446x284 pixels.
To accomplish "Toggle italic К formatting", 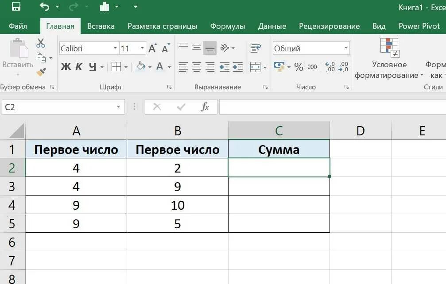I will [x=79, y=67].
